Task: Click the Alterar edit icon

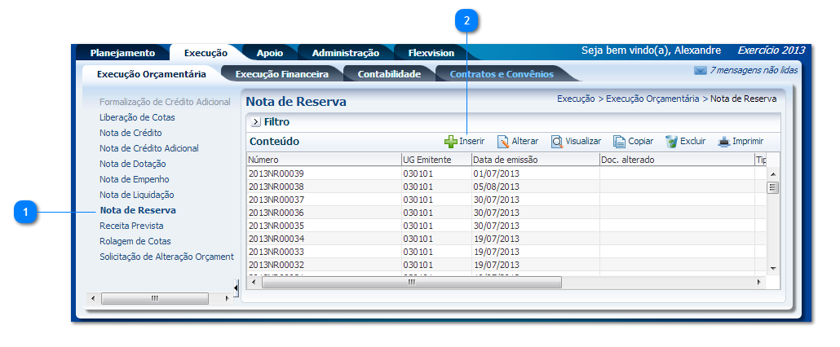Action: coord(503,142)
